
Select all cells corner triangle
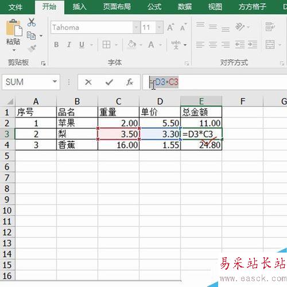click(x=10, y=102)
